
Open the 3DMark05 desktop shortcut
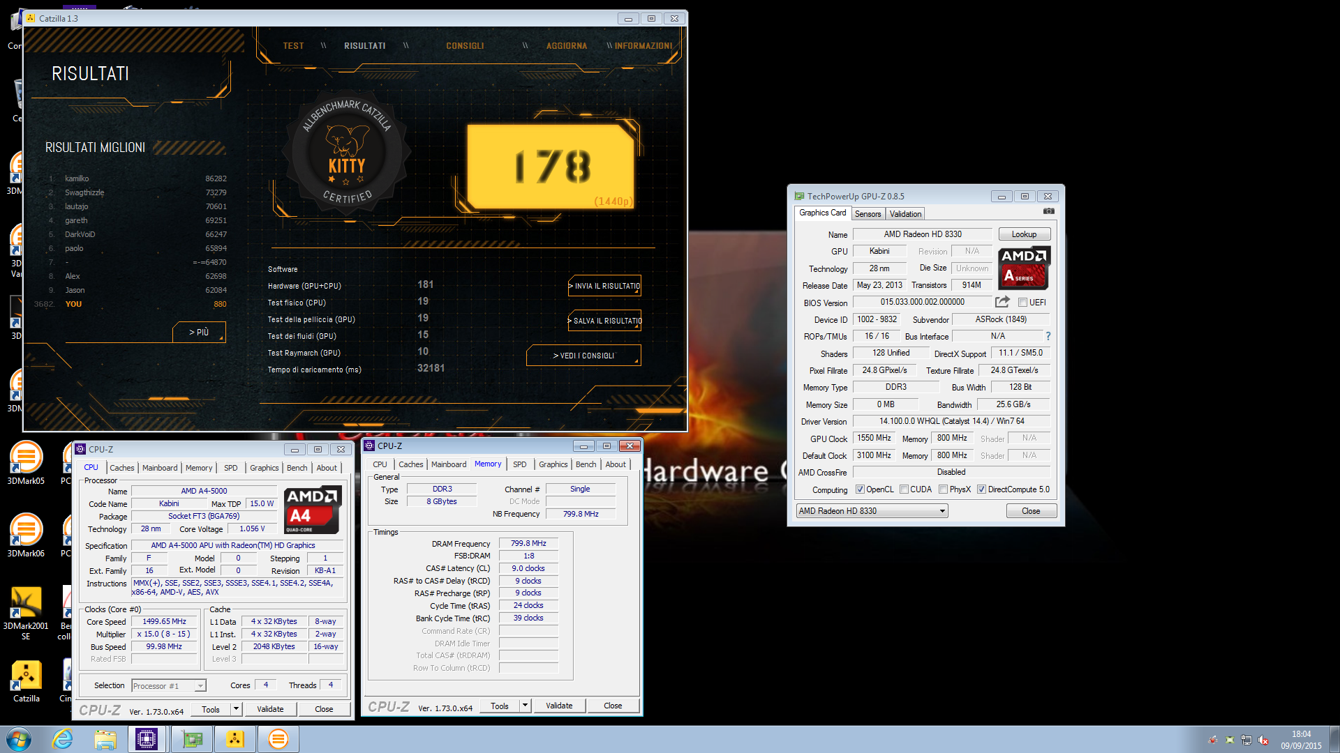pos(26,463)
